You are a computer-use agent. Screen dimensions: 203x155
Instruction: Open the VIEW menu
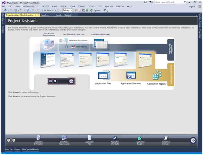(x=17, y=6)
